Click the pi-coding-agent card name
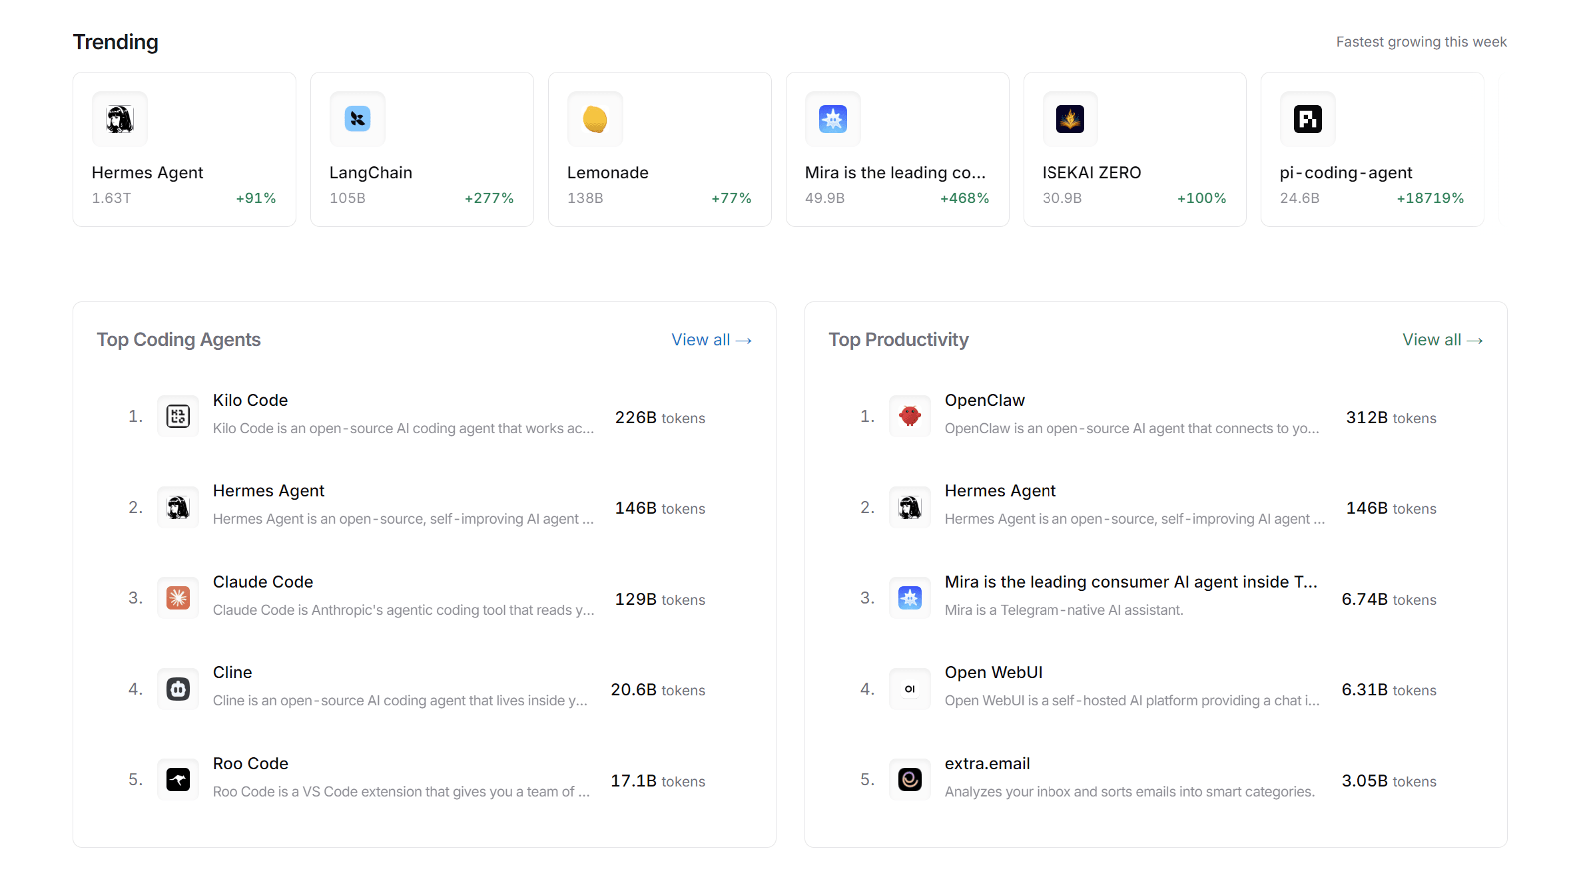Viewport: 1579px width, 873px height. point(1346,173)
